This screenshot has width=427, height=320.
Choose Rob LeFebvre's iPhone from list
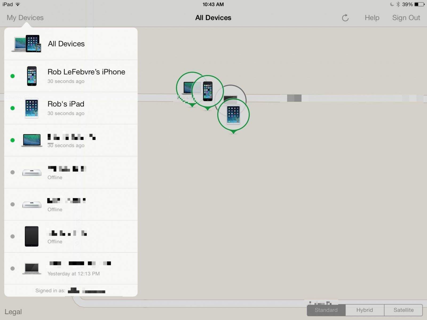[x=71, y=76]
